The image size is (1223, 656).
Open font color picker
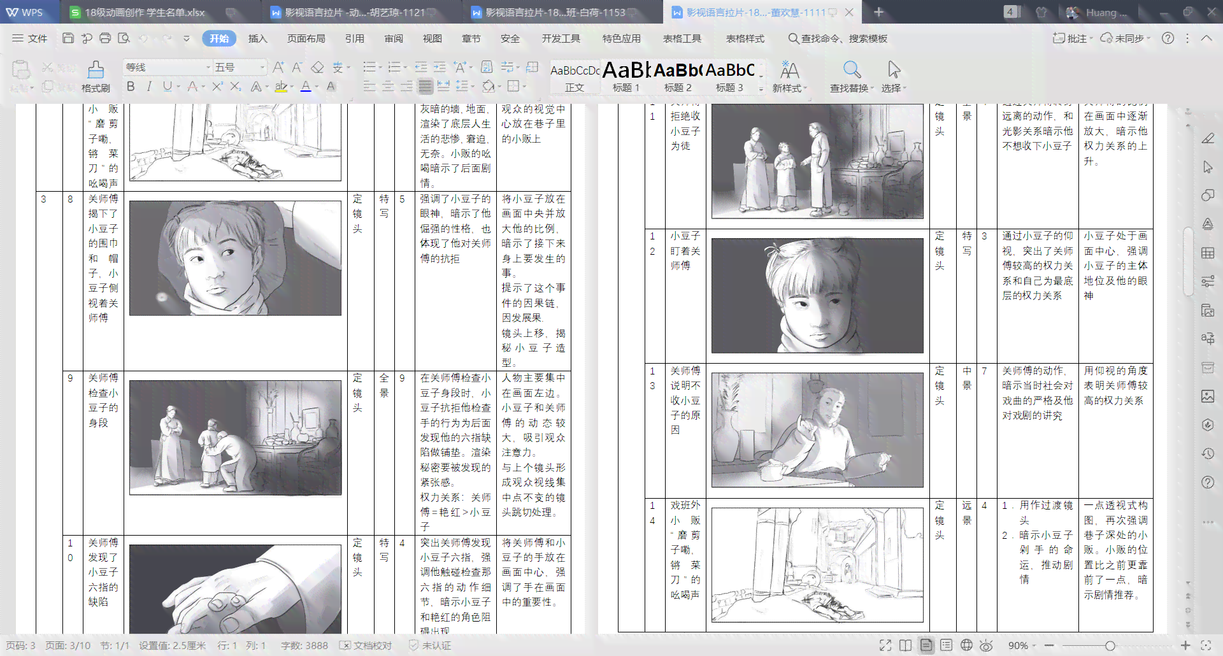[317, 87]
